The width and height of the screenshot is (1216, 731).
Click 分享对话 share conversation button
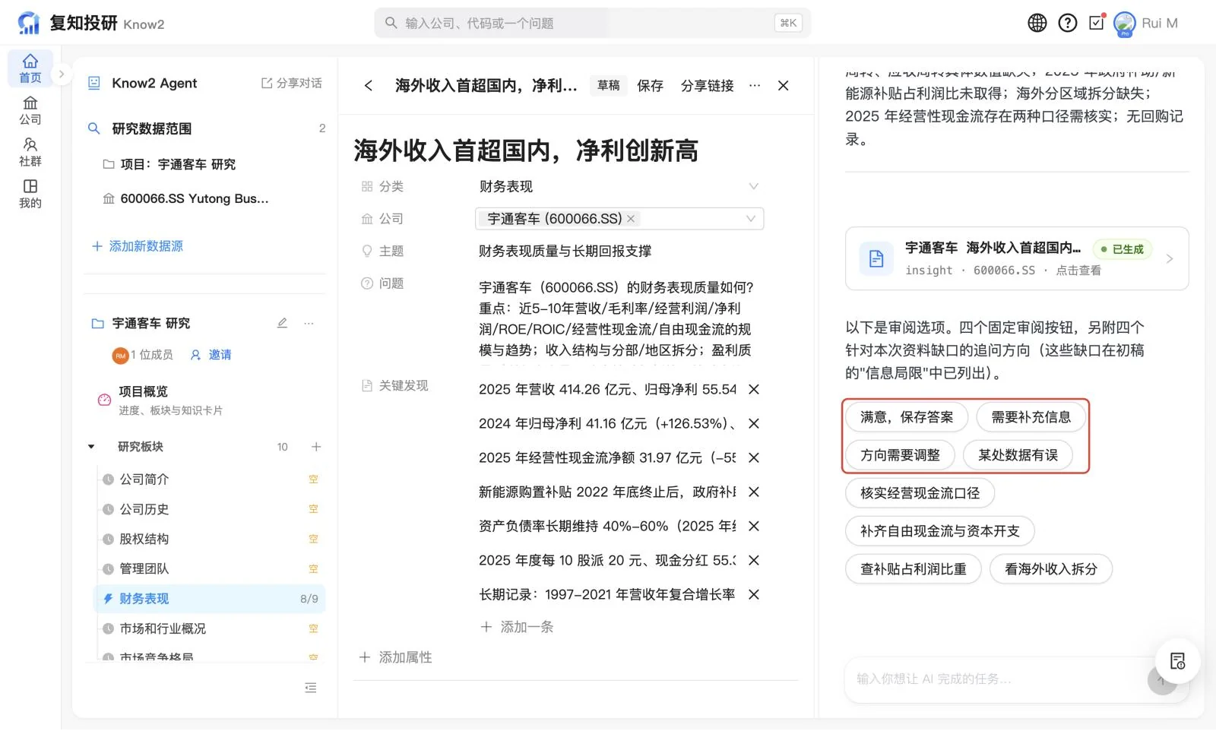[x=292, y=83]
